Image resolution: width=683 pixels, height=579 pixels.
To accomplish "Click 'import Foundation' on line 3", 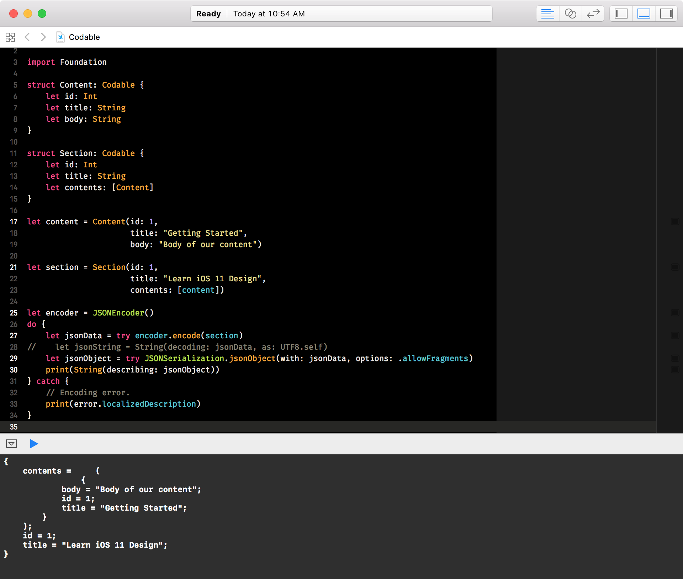I will (67, 62).
